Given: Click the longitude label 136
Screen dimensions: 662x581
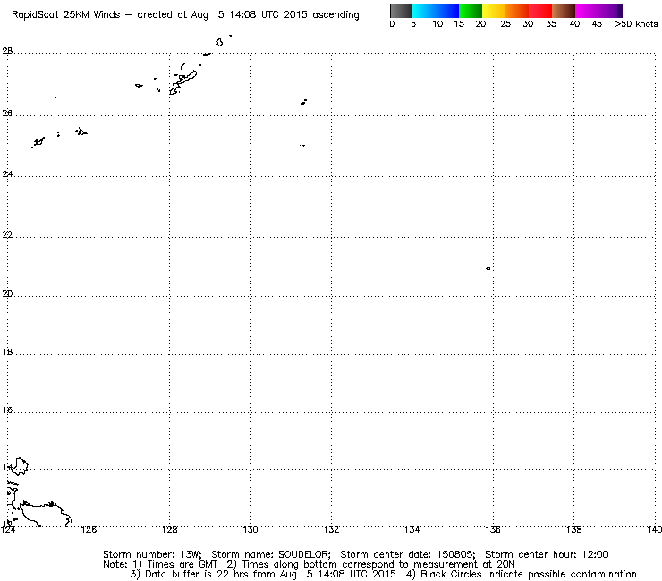Looking at the screenshot, I should click(x=493, y=529).
